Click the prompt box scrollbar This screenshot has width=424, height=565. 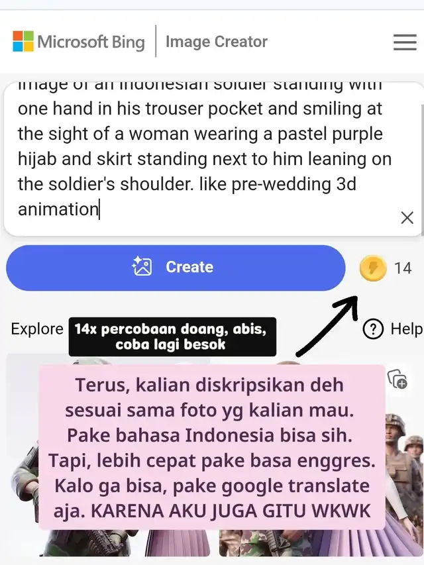pos(422,170)
